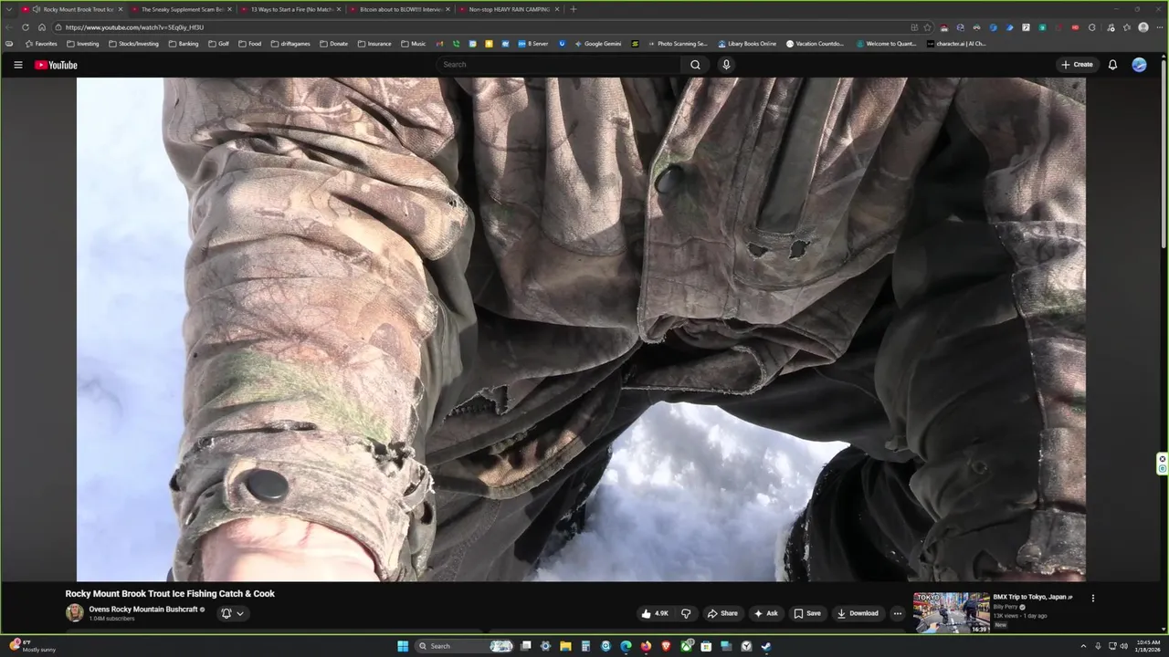Screen dimensions: 1169x657
Task: Open the Windows Start menu
Action: tap(403, 646)
